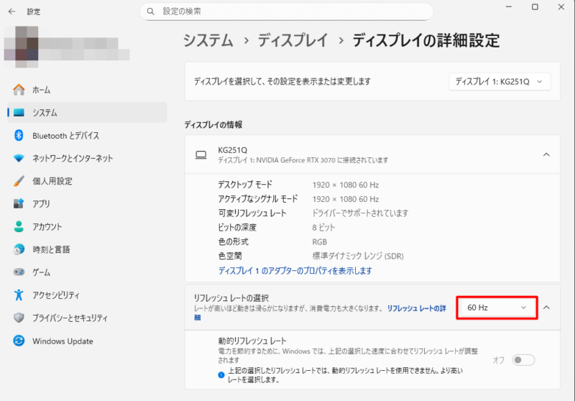Go to ディスプレイ breadcrumb
Viewport: 575px width, 401px height.
(293, 40)
